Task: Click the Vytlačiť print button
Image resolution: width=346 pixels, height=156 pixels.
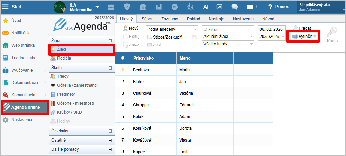Action: (304, 37)
